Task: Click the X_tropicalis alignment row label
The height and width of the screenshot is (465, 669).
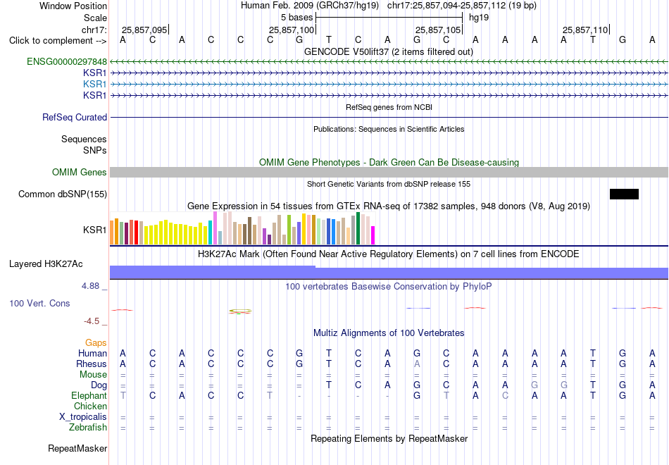Action: [x=83, y=417]
